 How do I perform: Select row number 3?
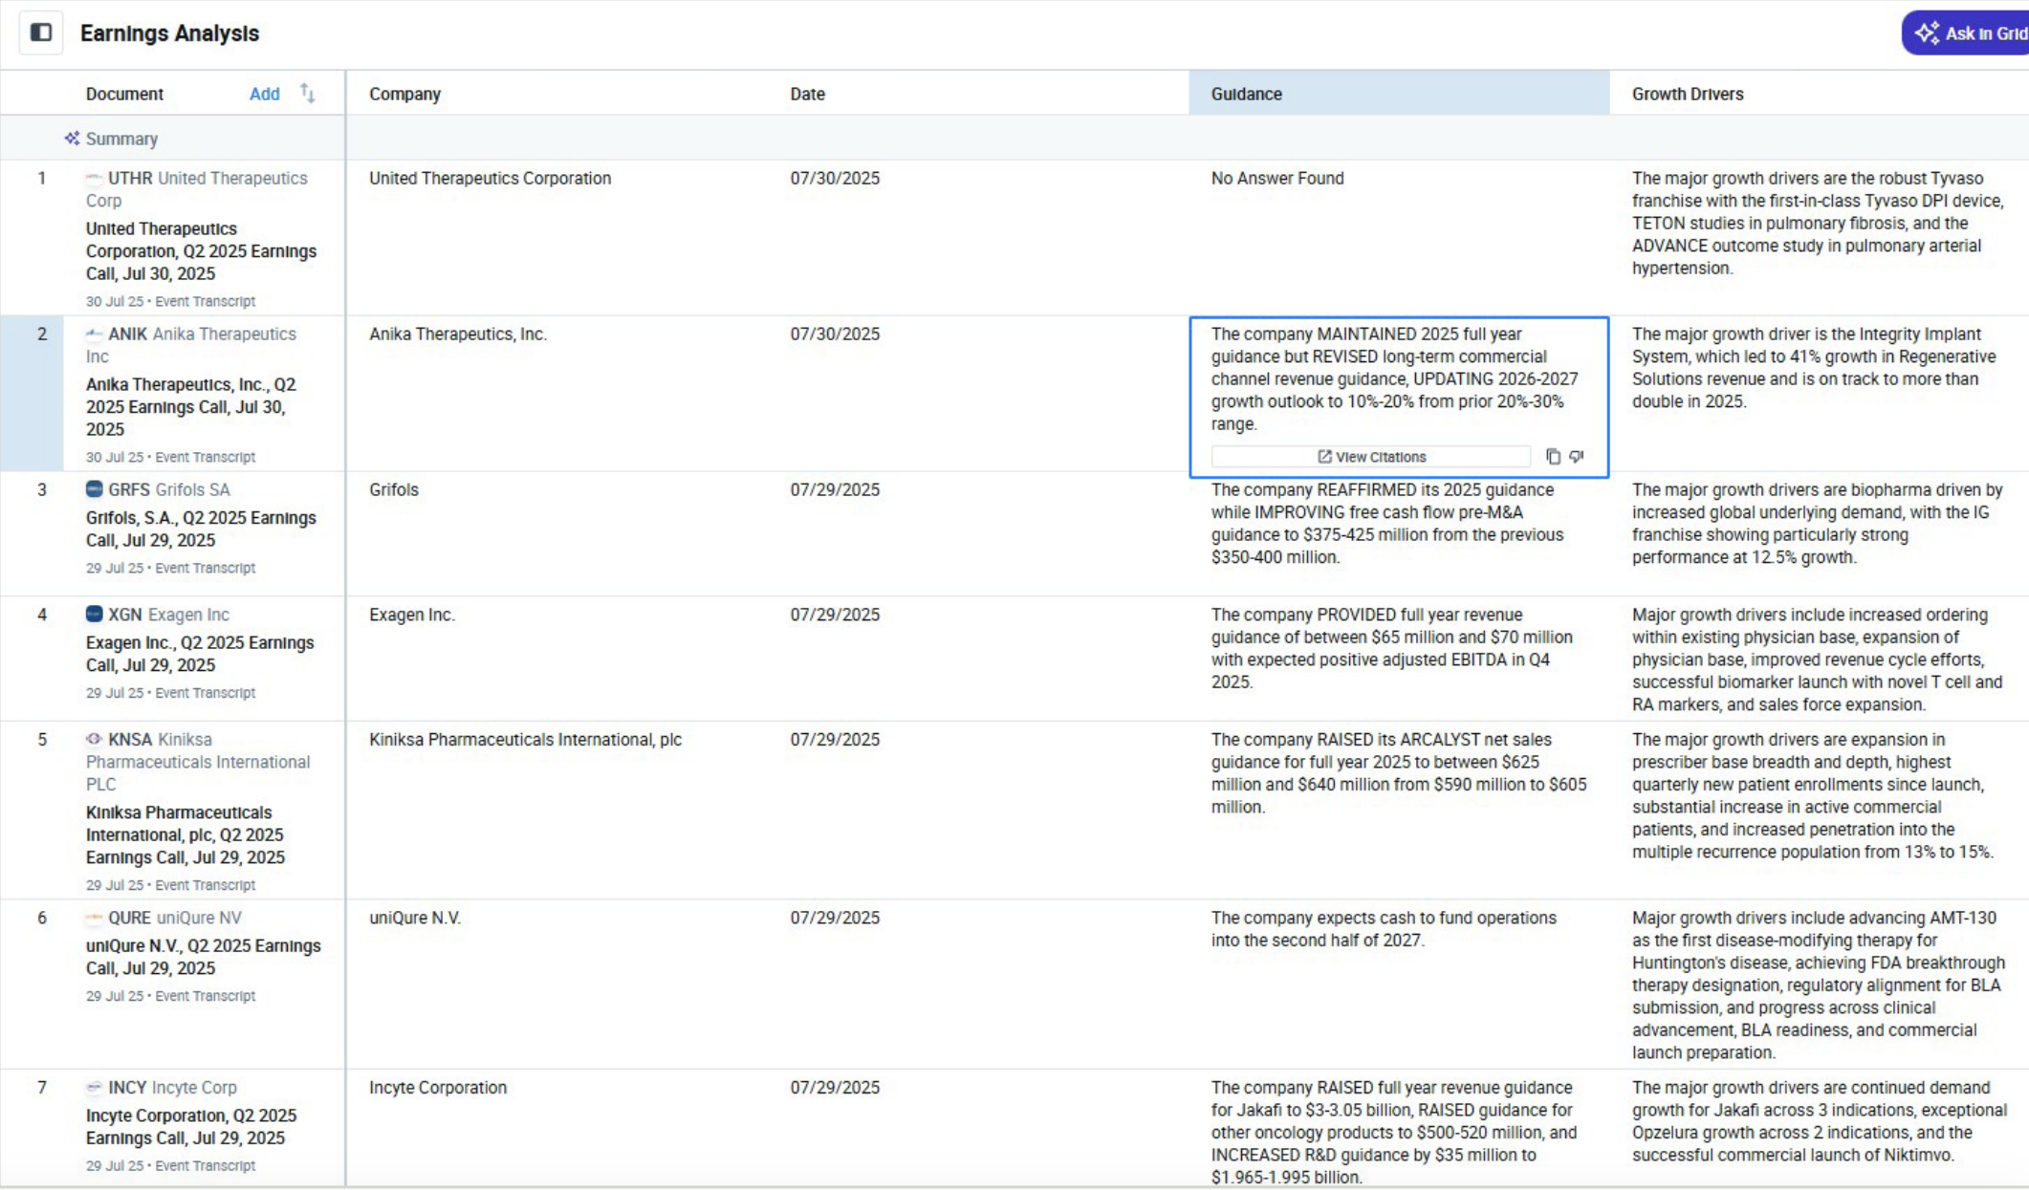(41, 489)
